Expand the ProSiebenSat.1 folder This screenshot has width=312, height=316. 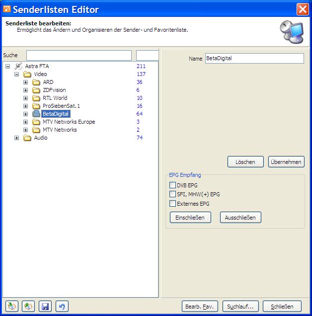click(26, 106)
